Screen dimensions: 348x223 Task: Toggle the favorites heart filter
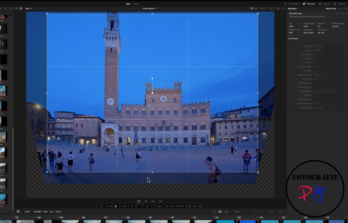coord(6,9)
